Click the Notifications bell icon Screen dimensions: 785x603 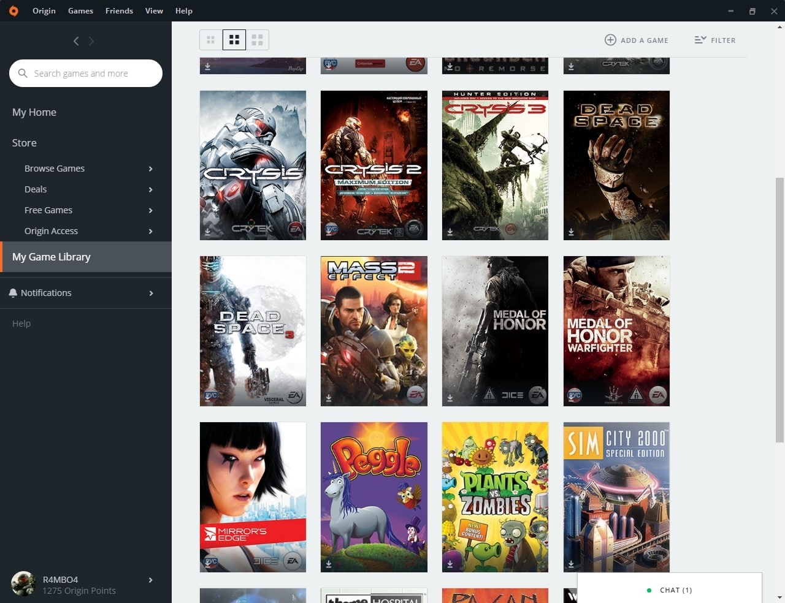pyautogui.click(x=13, y=293)
